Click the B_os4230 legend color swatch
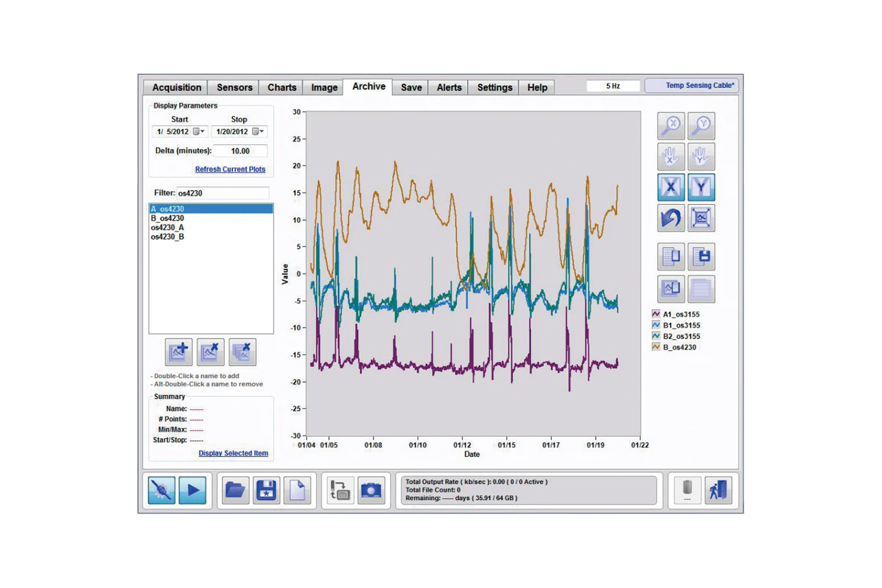Image resolution: width=882 pixels, height=588 pixels. click(656, 347)
